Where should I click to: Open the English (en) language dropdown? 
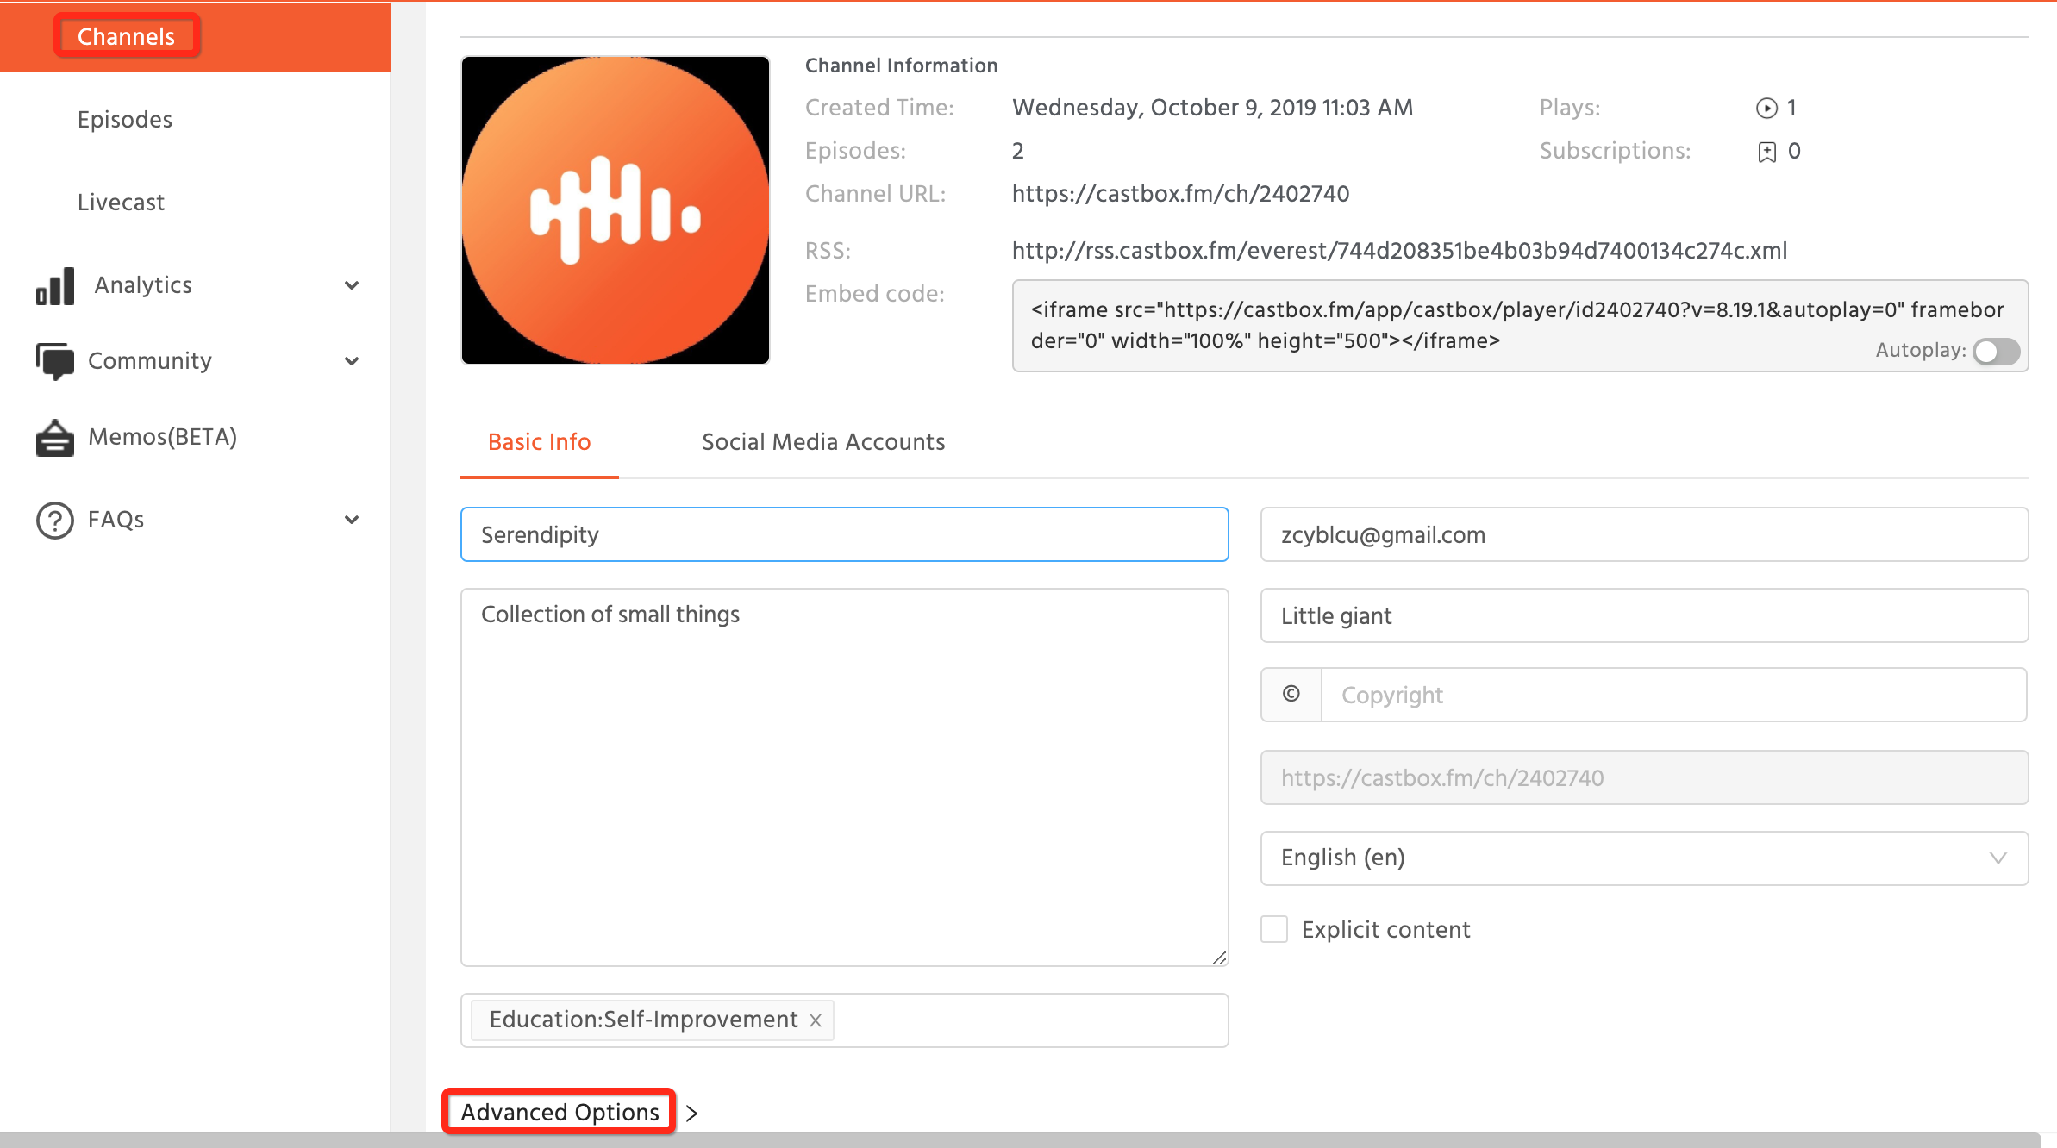(x=1643, y=858)
